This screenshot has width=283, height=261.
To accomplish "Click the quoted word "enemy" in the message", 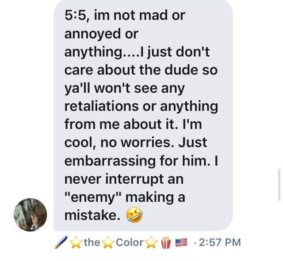I will 93,198.
